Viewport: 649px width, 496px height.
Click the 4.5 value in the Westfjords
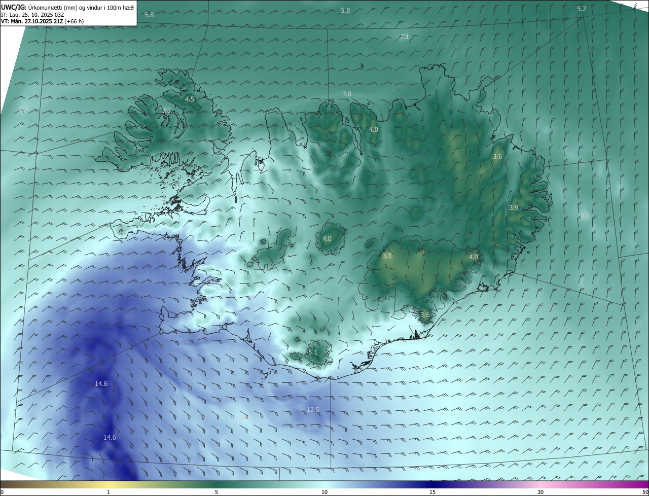(x=190, y=99)
